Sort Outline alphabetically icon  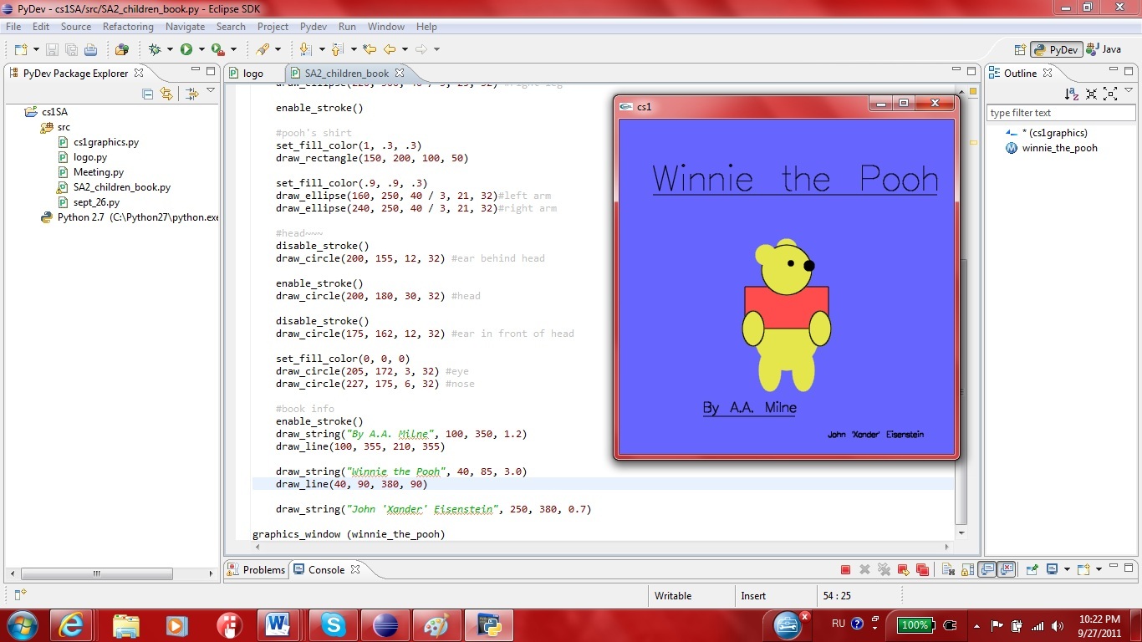point(1071,94)
